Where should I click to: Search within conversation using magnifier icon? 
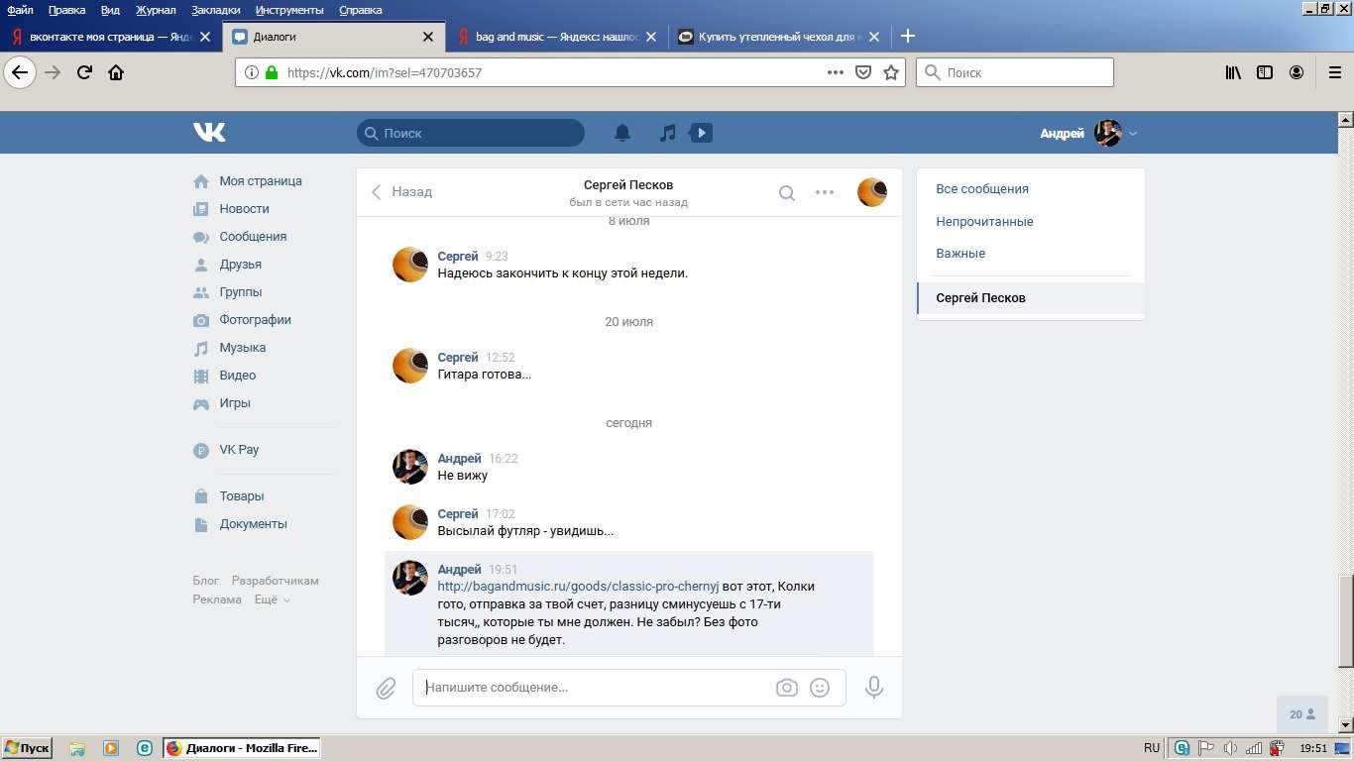[x=786, y=193]
